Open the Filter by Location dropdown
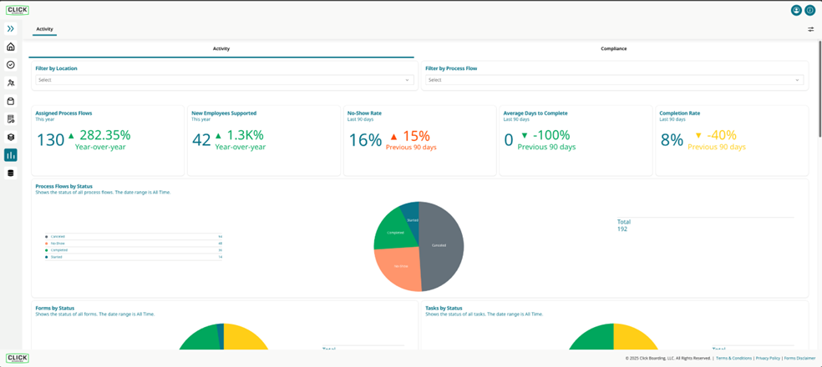 click(x=225, y=80)
